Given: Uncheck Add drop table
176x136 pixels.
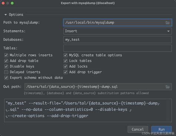Looking at the screenshot, I should click(x=6, y=61).
